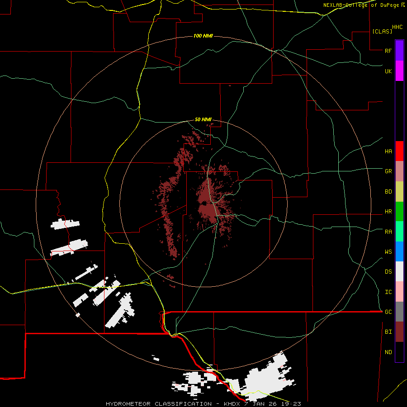Select the GR legend color block
Screen dimensions: 407x407
399,171
